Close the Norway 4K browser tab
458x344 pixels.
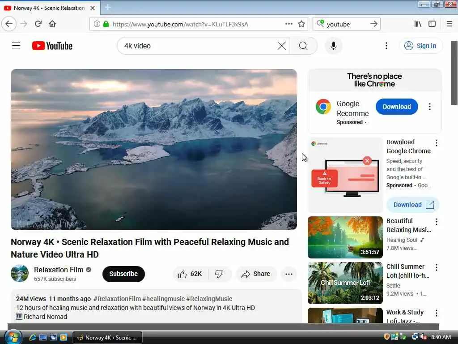(x=93, y=8)
